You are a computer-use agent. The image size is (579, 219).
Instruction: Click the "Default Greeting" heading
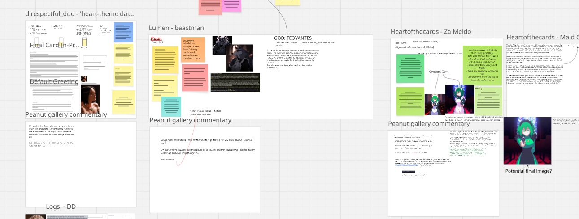[54, 81]
